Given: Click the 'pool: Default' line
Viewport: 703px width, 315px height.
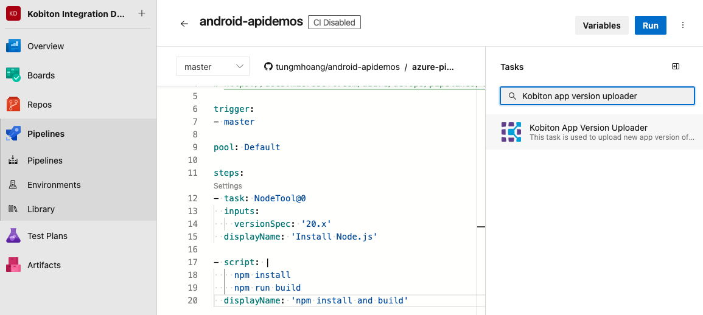Looking at the screenshot, I should click(247, 147).
